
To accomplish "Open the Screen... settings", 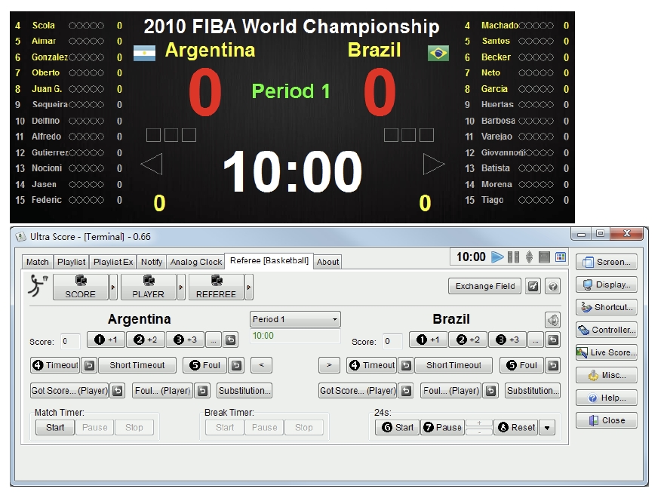I will tap(607, 262).
